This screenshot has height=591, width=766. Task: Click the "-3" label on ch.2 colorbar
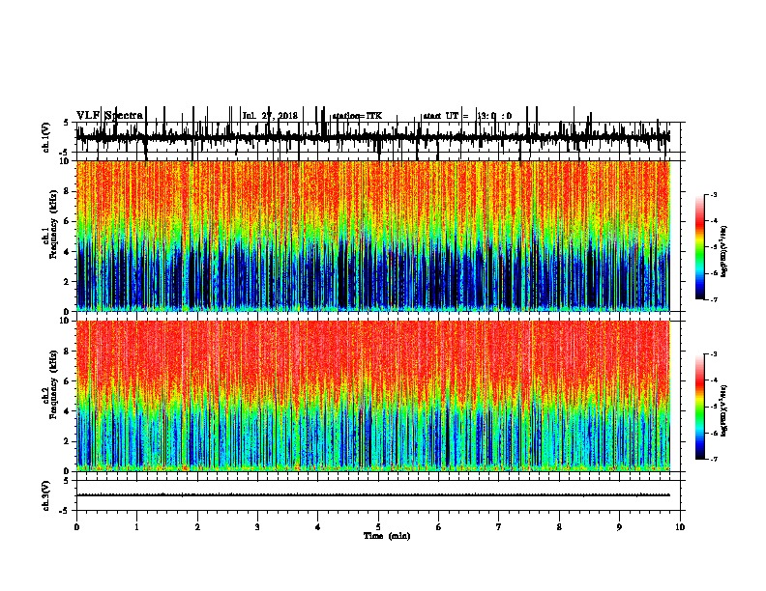(713, 354)
